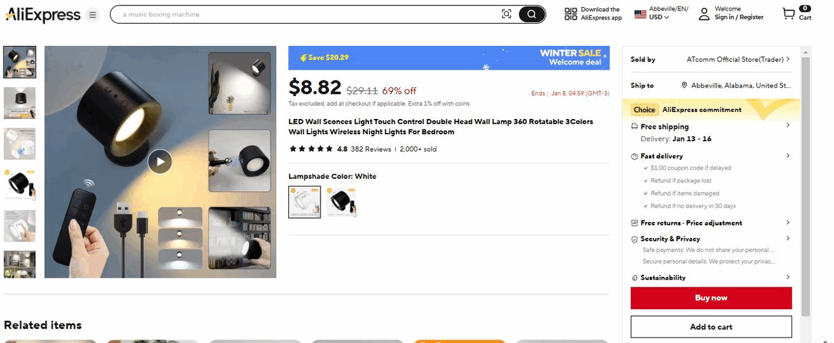834x343 pixels.
Task: Select the black lampshade color
Action: [341, 202]
